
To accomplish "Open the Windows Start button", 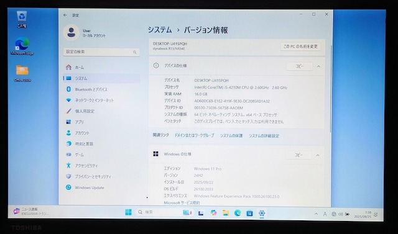I will [129, 212].
